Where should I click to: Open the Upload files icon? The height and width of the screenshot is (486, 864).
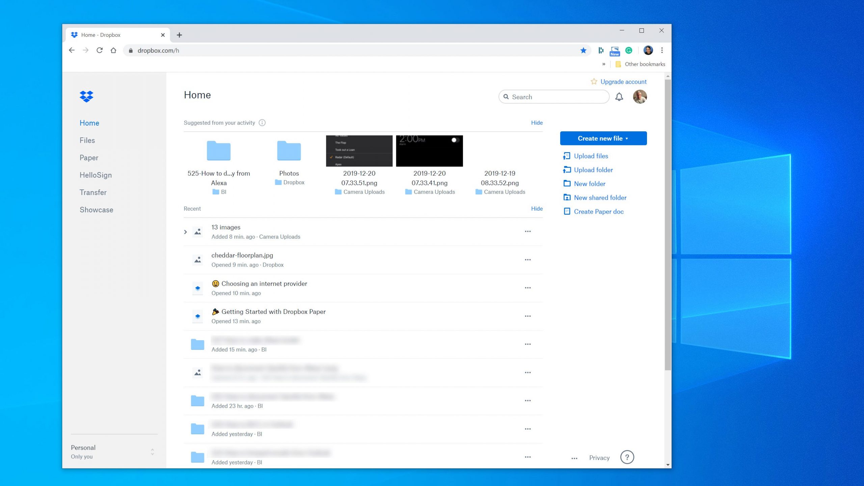(567, 156)
